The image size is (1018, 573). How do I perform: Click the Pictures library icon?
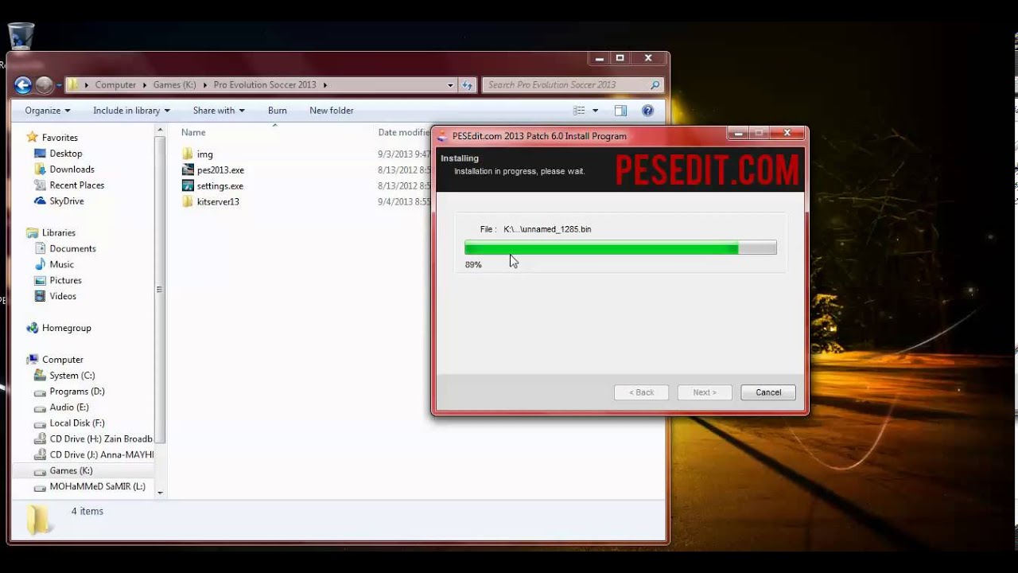tap(41, 280)
